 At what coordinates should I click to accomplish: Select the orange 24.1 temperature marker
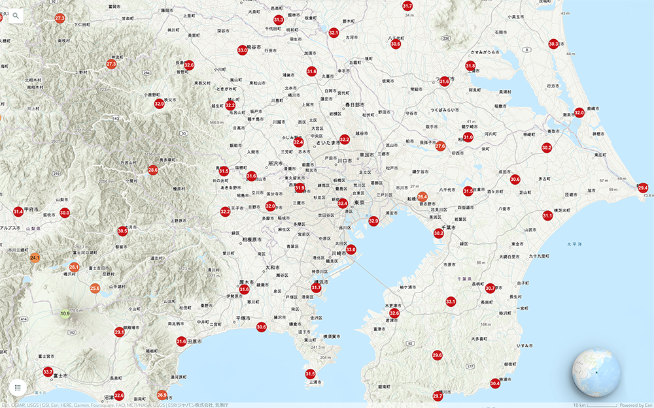35,259
